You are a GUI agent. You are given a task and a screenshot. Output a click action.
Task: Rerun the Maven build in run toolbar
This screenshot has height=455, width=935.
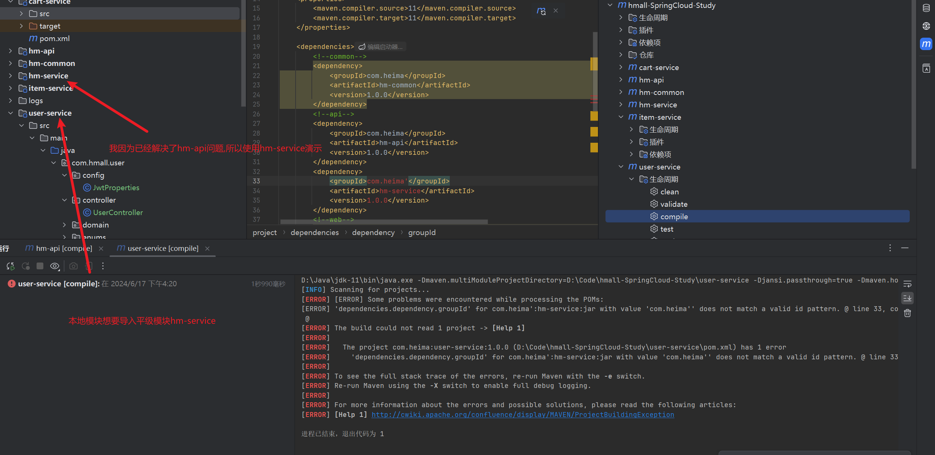[11, 266]
